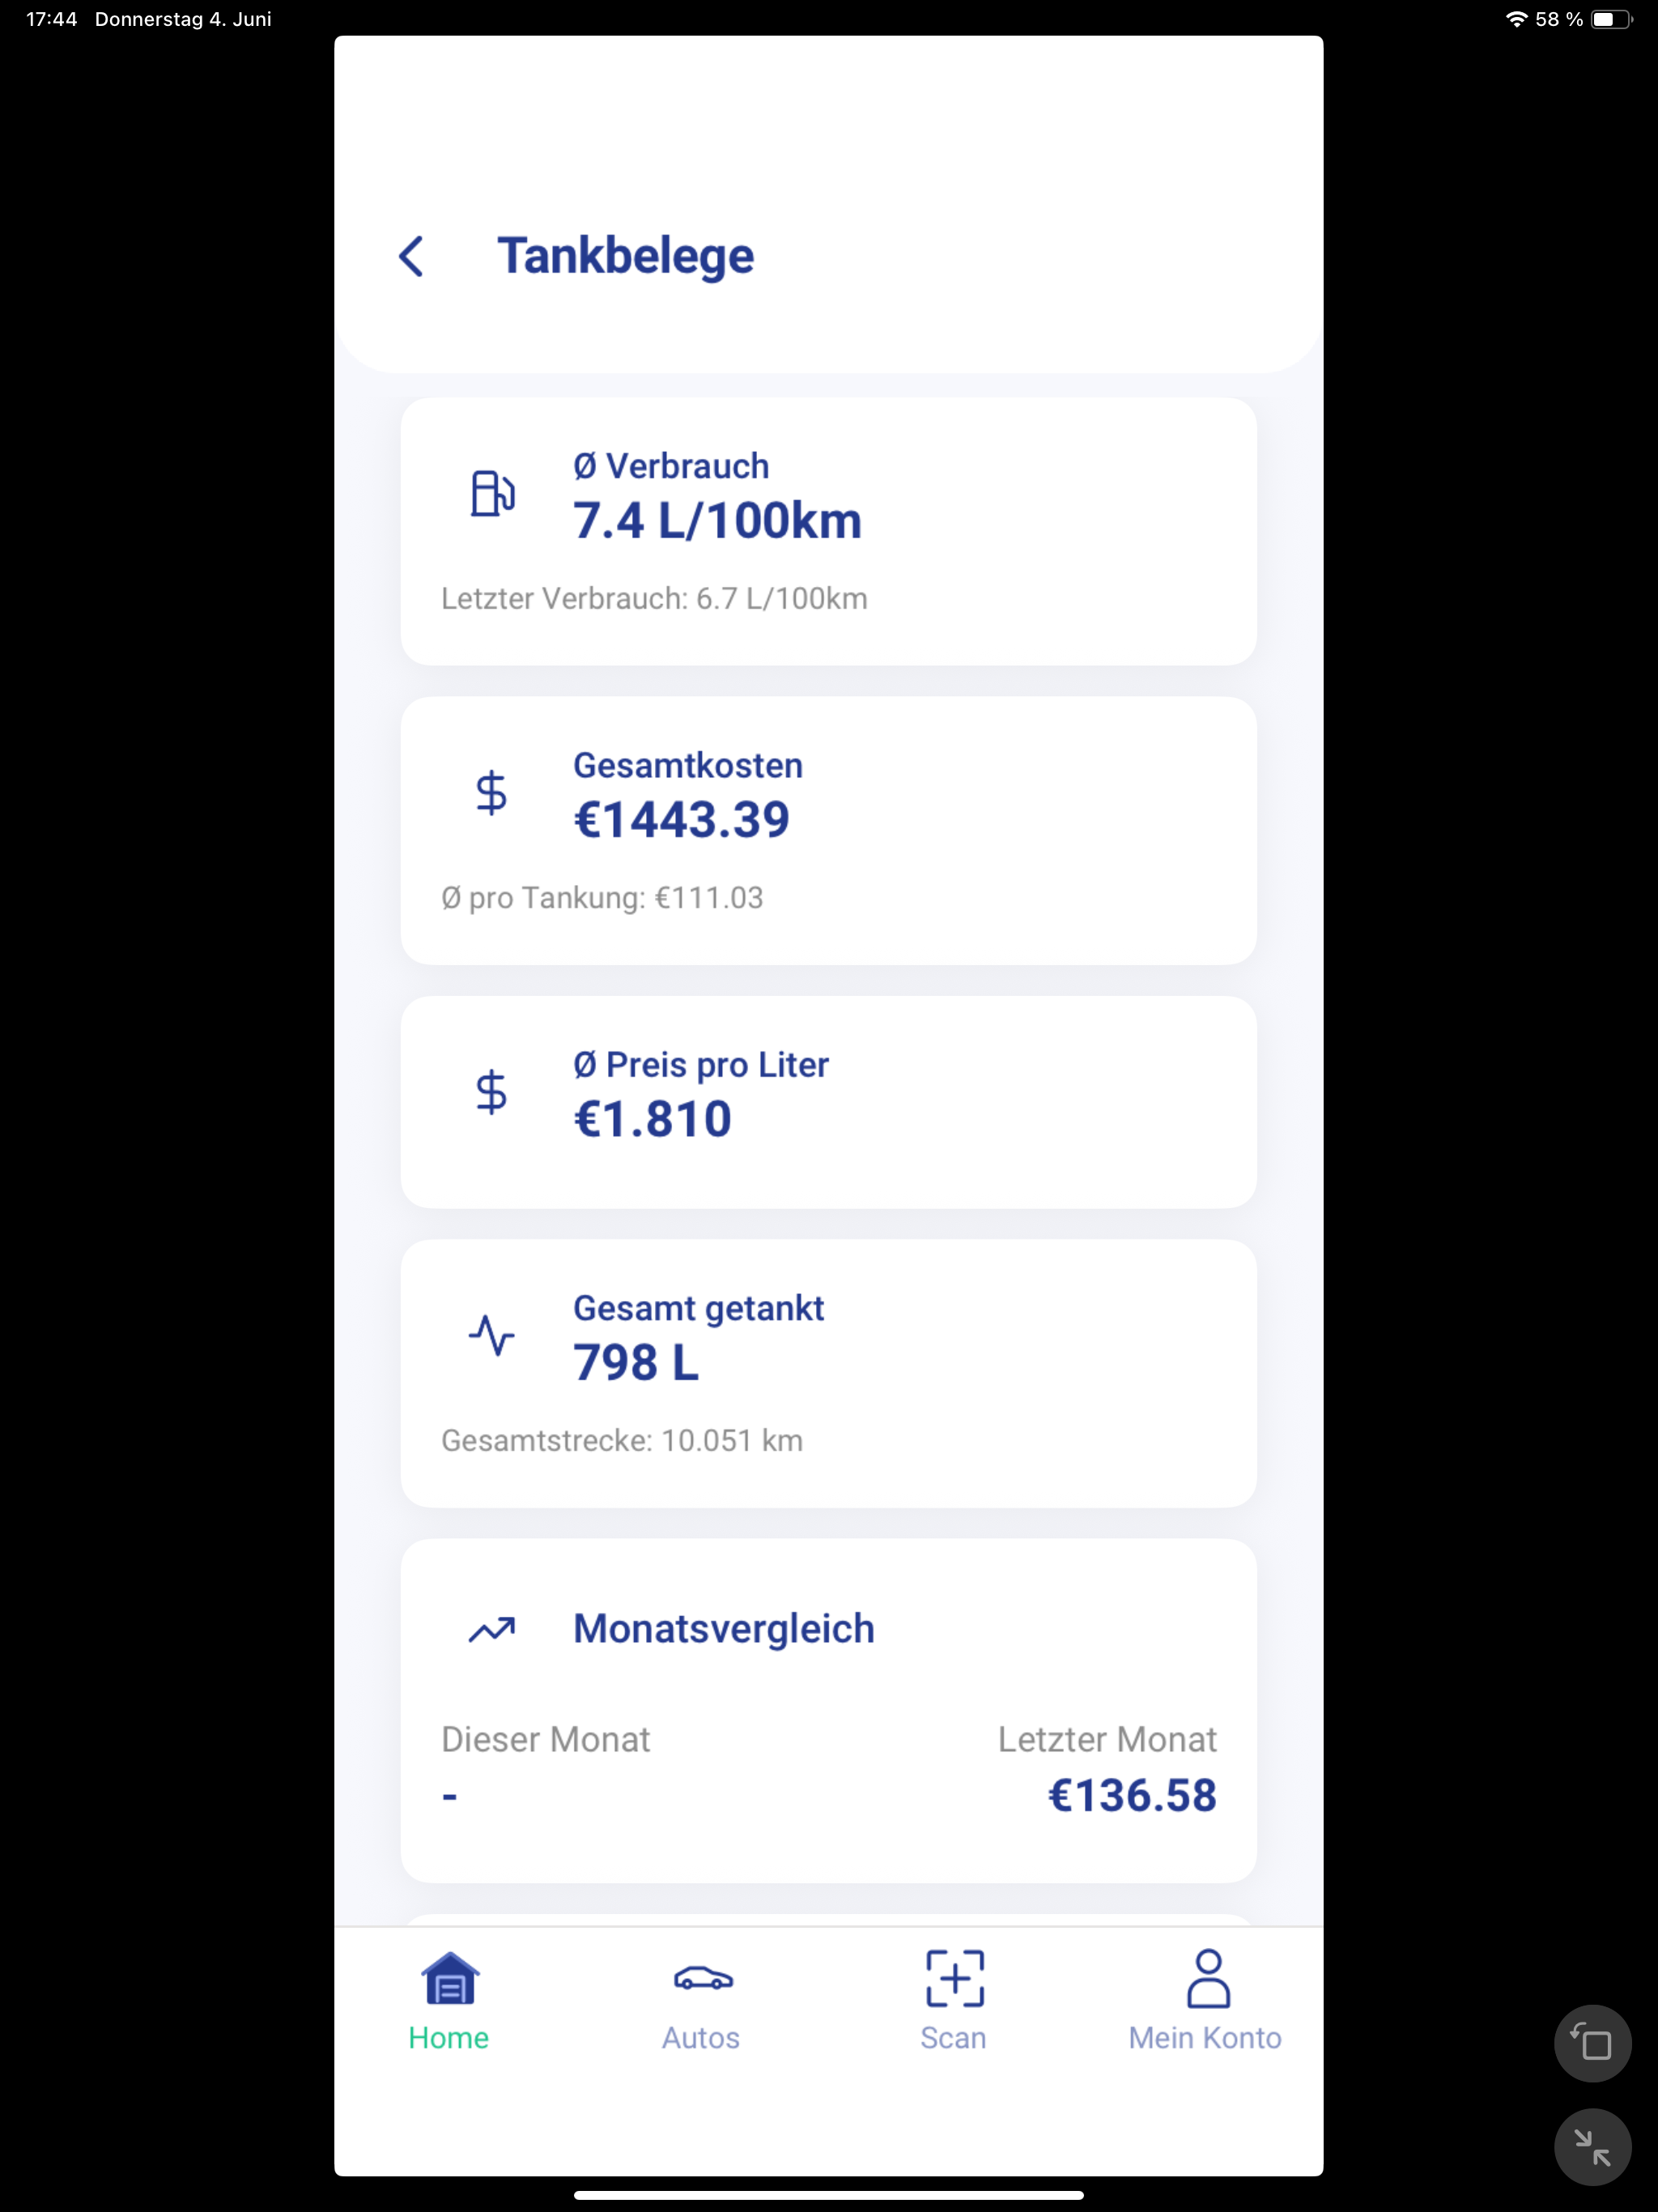Open the Scan tab viewfinder icon
Image resolution: width=1658 pixels, height=2212 pixels.
click(x=955, y=1978)
